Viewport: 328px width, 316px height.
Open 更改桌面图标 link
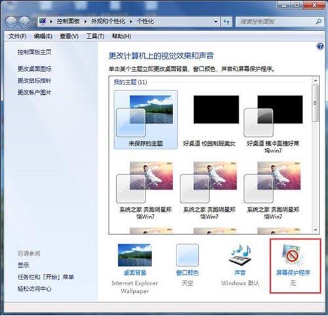point(34,69)
